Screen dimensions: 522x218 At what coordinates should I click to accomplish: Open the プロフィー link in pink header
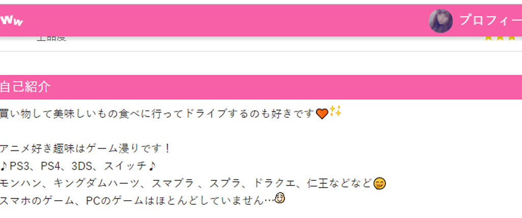490,20
